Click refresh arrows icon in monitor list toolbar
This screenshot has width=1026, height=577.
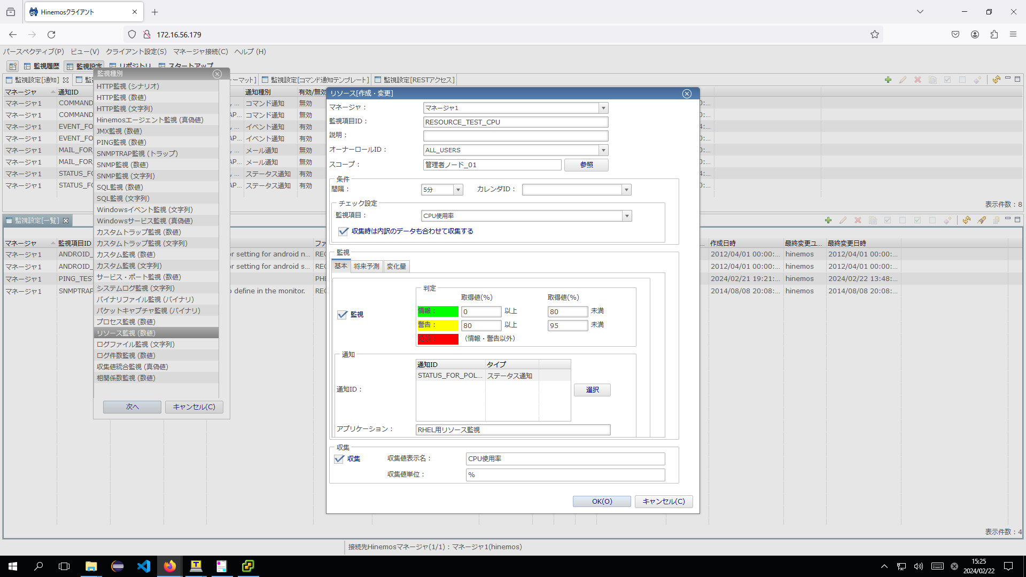(967, 220)
